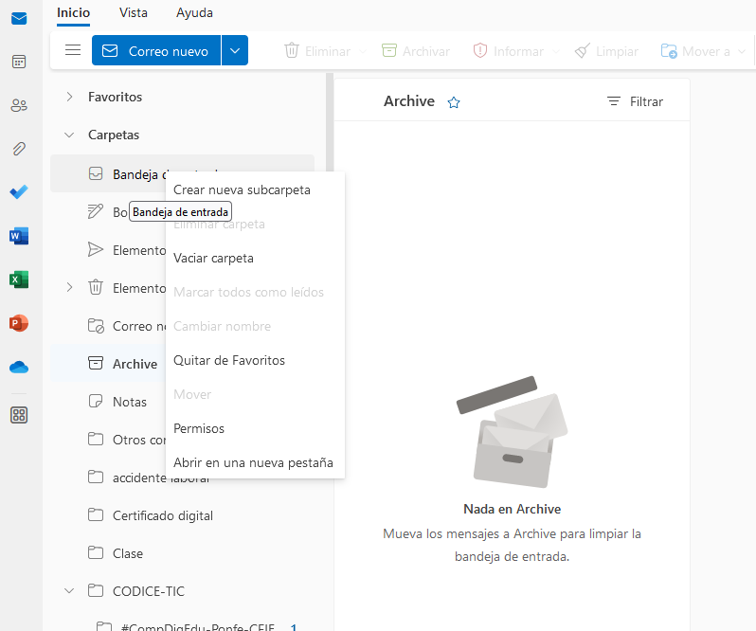The image size is (756, 631).
Task: Open the Mail app in sidebar
Action: 19,19
